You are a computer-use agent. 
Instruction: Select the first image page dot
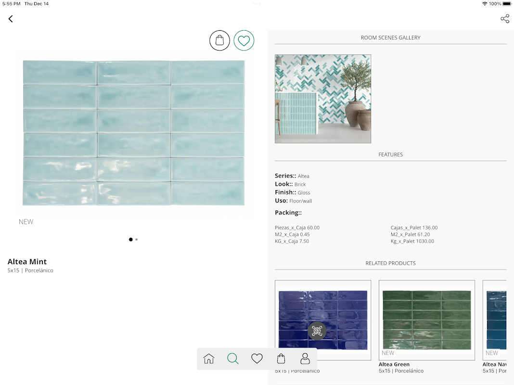point(131,240)
